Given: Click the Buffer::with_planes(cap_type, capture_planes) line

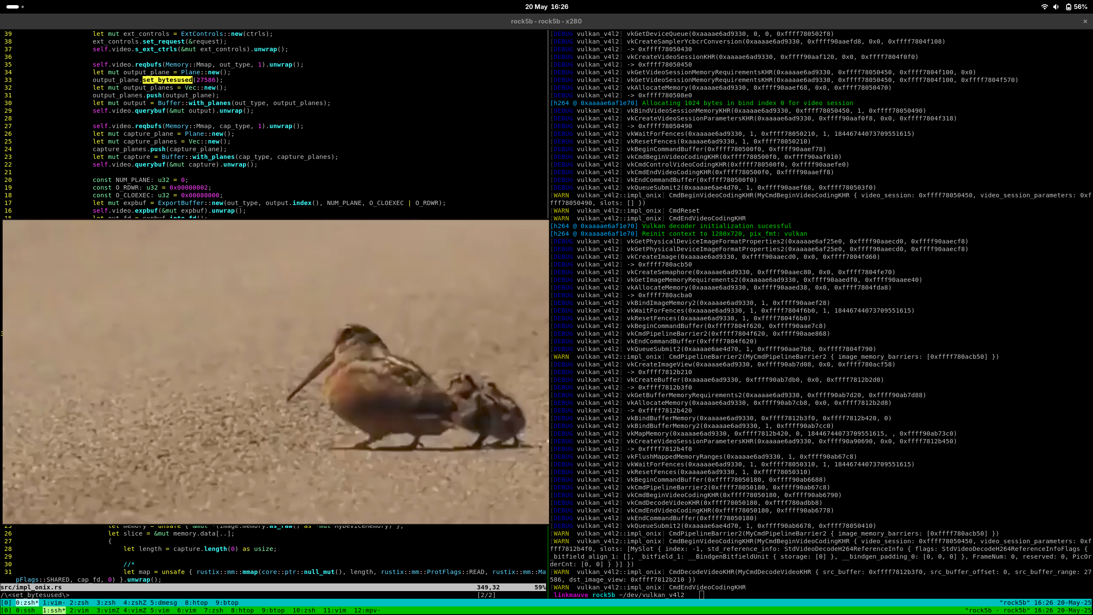Looking at the screenshot, I should [x=250, y=157].
